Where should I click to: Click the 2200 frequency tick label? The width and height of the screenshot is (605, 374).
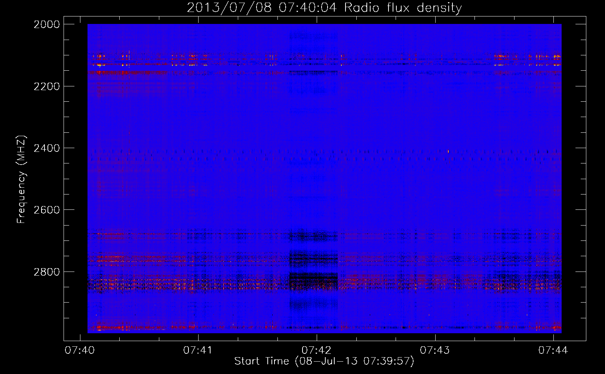(47, 86)
